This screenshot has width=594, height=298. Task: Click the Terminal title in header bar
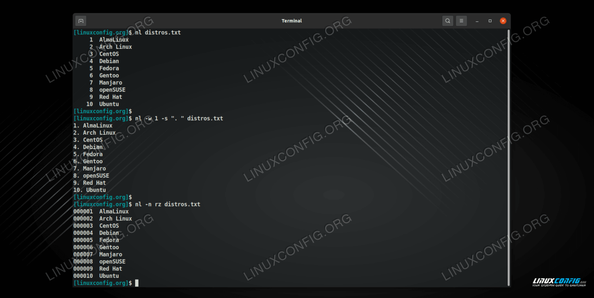point(292,21)
